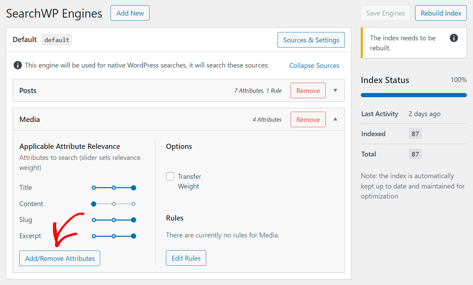
Task: Open Add/Remove Attributes dialog
Action: click(x=60, y=258)
